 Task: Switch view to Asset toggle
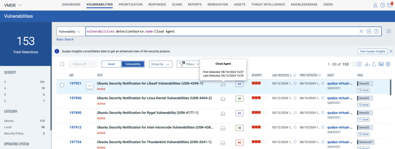click(111, 64)
